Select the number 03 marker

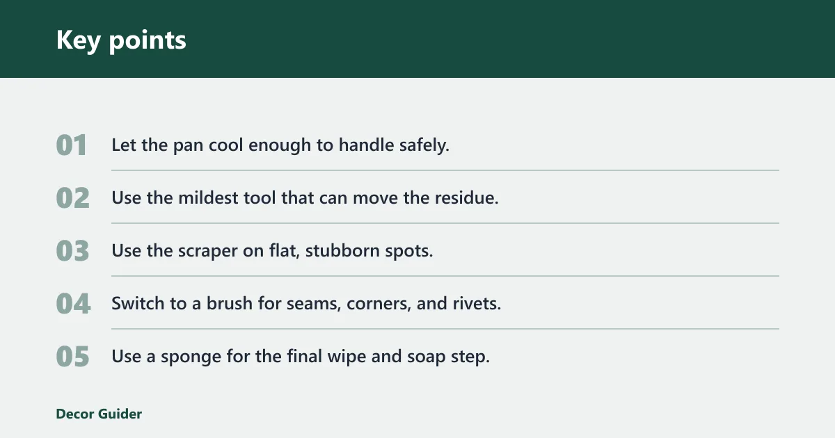72,252
